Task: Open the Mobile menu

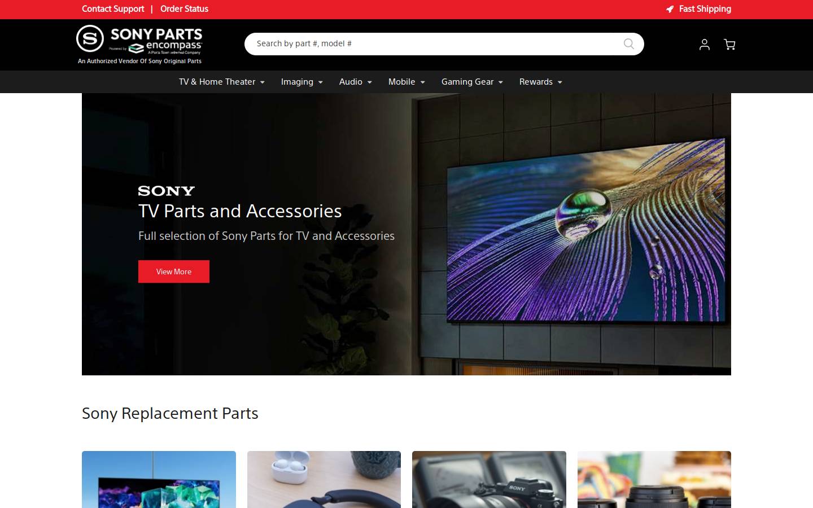Action: [406, 82]
